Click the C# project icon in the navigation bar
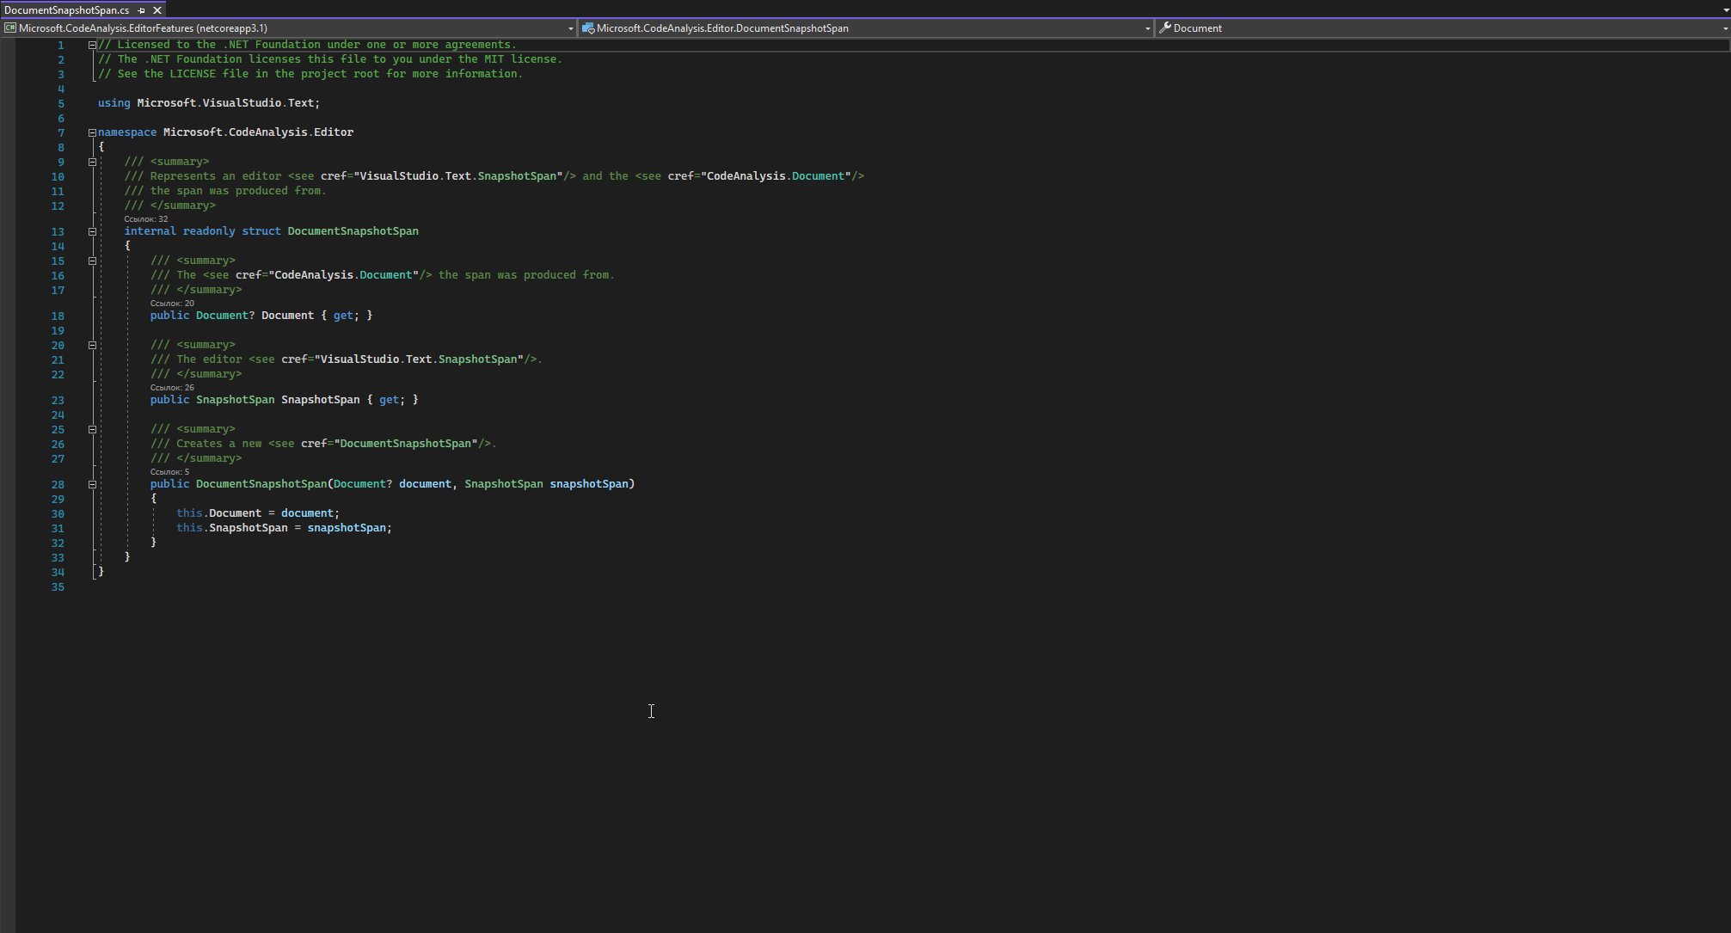 [10, 28]
